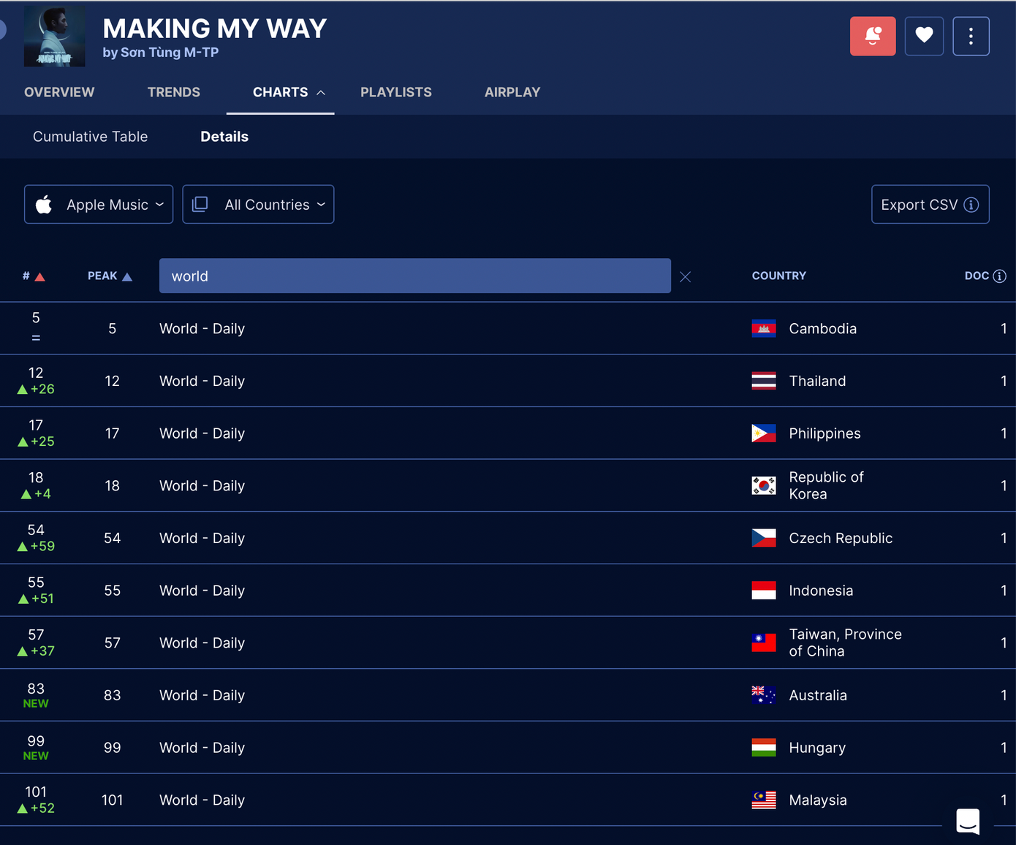
Task: Click the Republic of Korea flag icon
Action: coord(763,485)
